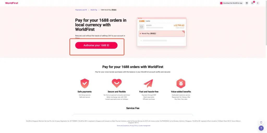Click Download the WorldFirst App button
267x133 pixels.
pos(231,3)
